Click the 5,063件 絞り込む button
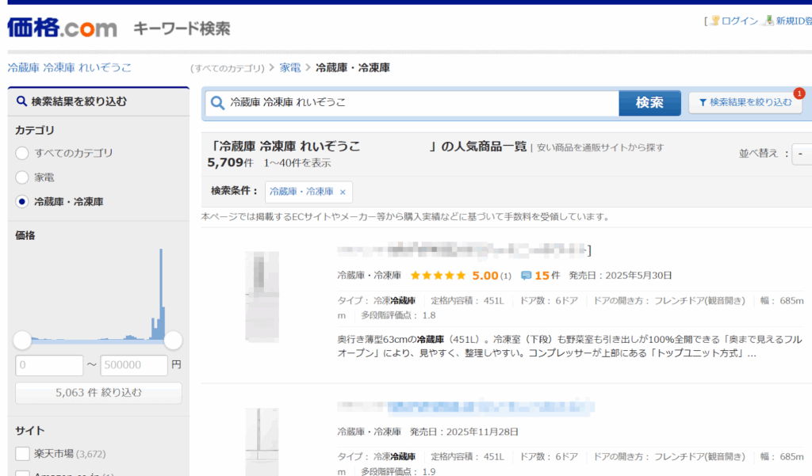The height and width of the screenshot is (476, 812). pyautogui.click(x=98, y=393)
